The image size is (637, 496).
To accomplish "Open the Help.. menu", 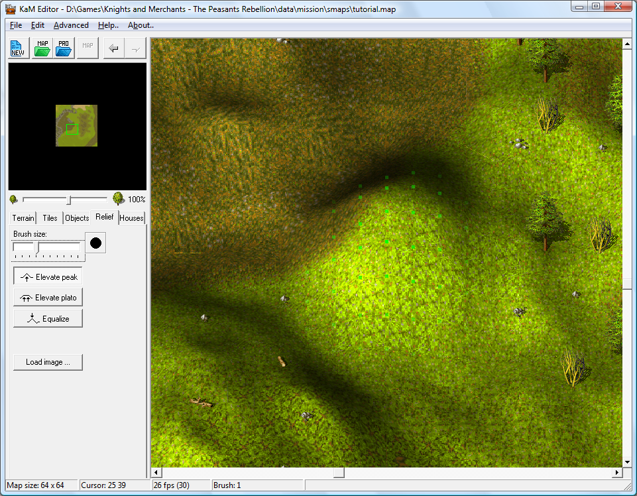I will tap(108, 25).
